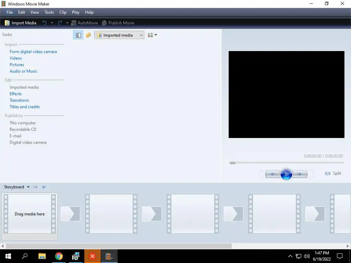The height and width of the screenshot is (263, 351).
Task: Click the scrollbar left arrow
Action: [x=3, y=246]
